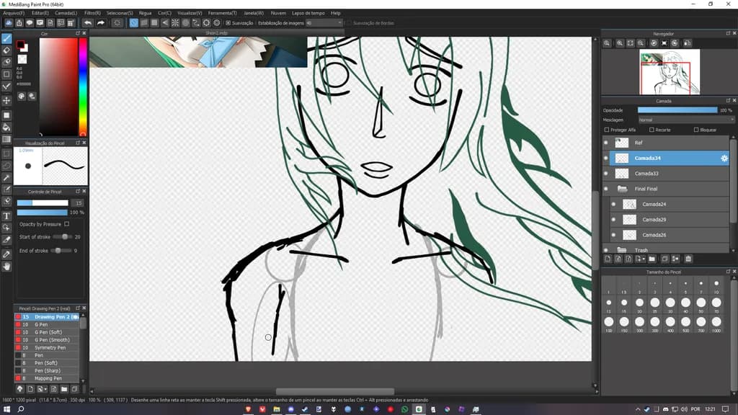Turn off snap with the highlighted toolbar icon
This screenshot has width=738, height=415.
pos(133,22)
